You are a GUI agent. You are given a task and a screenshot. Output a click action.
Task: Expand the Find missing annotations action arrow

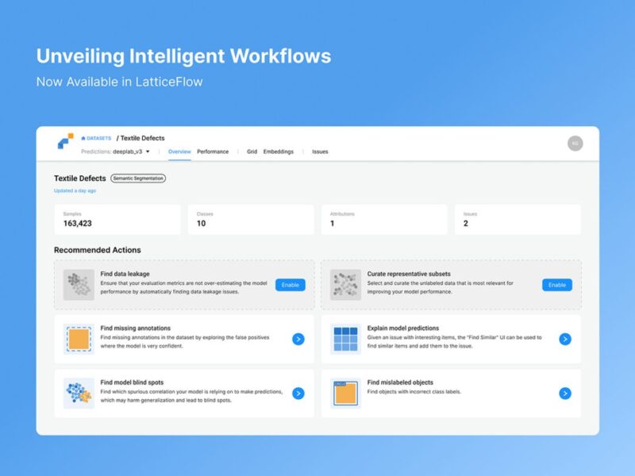[297, 339]
